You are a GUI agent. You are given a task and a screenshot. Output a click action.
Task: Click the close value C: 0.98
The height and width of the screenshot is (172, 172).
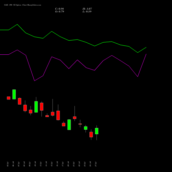(60, 9)
